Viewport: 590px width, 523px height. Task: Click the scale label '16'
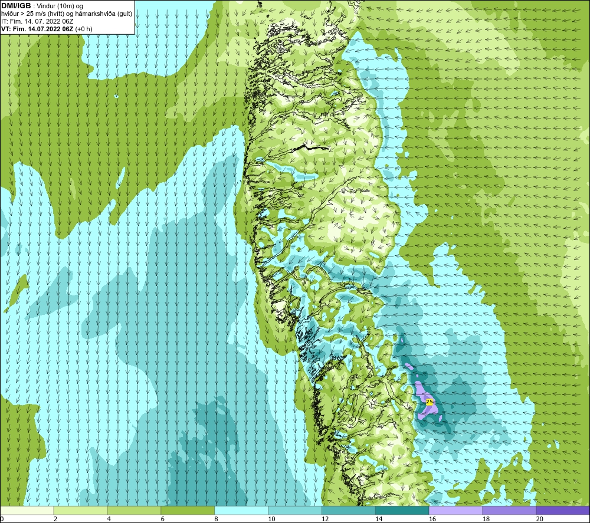[x=432, y=519]
